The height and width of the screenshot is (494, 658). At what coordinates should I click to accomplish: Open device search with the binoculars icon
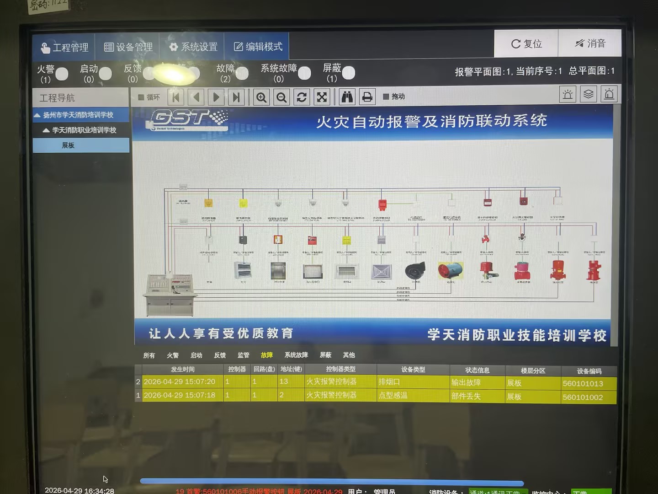pos(347,97)
